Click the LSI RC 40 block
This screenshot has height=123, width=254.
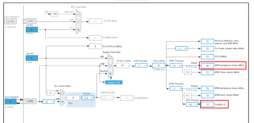coord(32,30)
